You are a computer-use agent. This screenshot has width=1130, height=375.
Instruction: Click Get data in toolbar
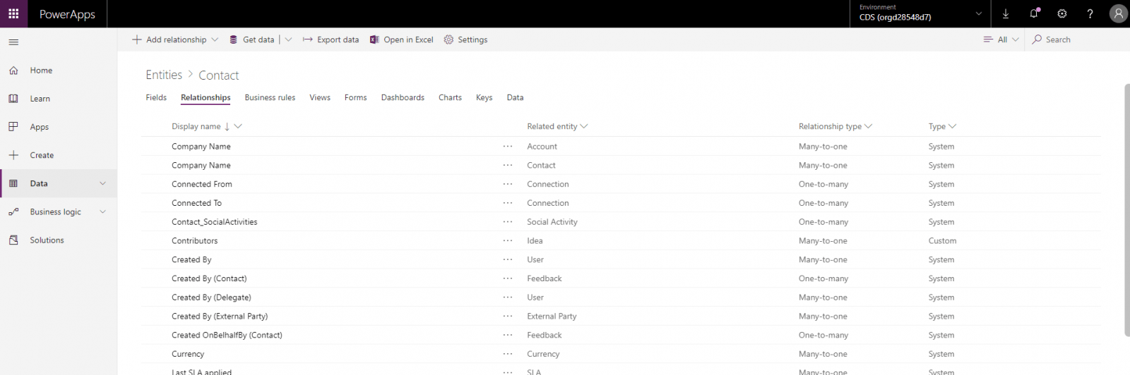[252, 39]
